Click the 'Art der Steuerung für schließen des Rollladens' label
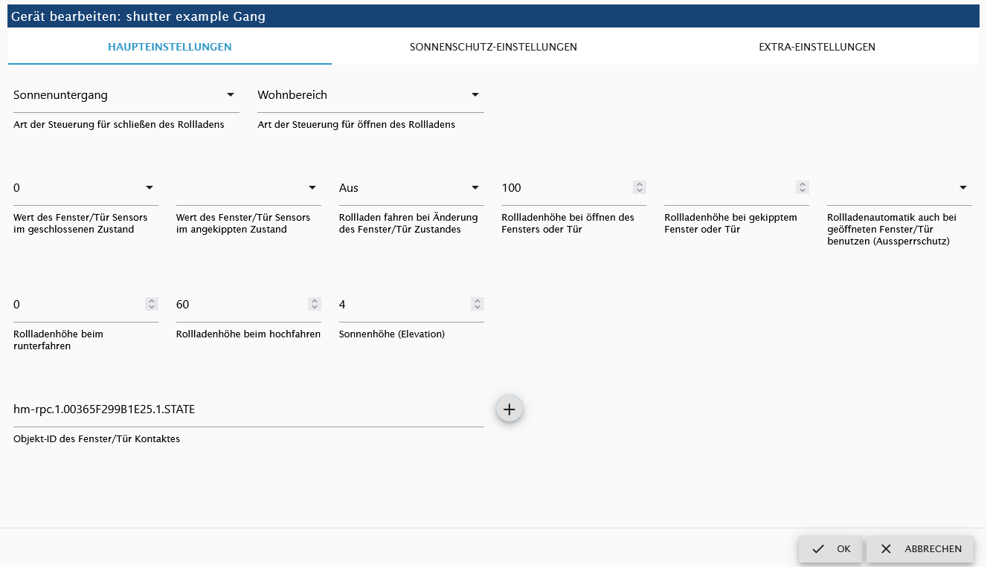 coord(119,125)
